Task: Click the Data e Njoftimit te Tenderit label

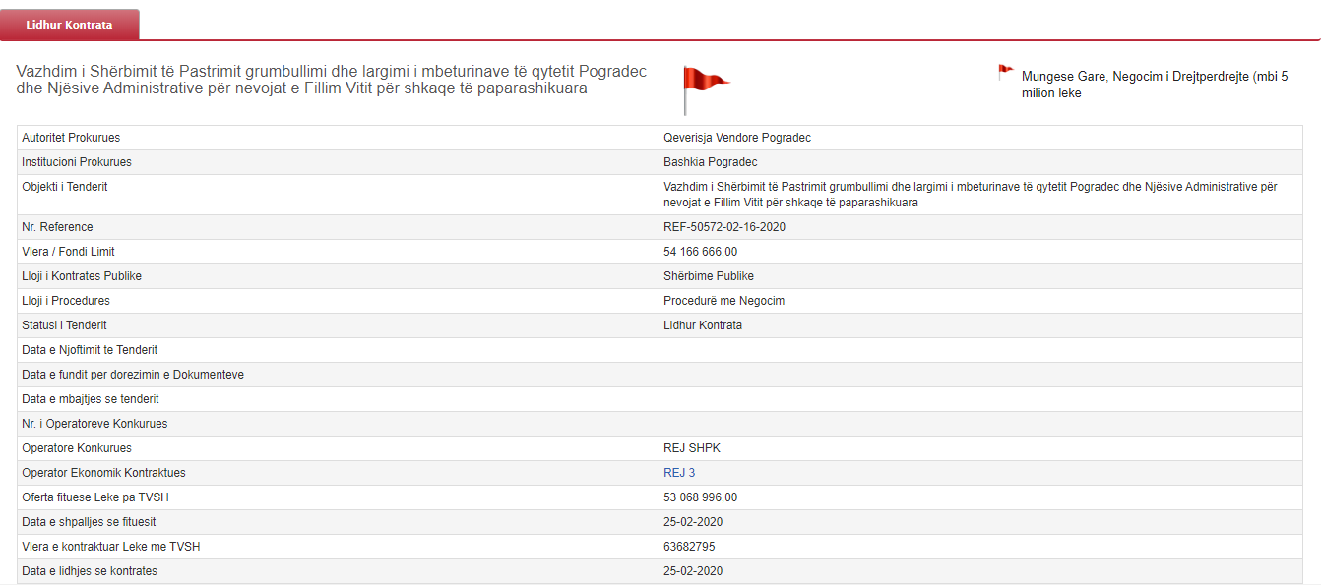Action: click(x=90, y=350)
